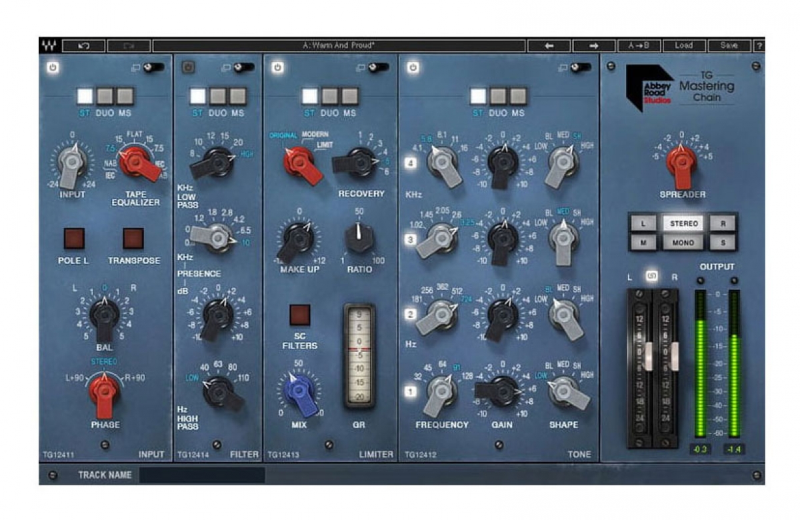Open the preset menu 'A: Warm And Proud*'
The height and width of the screenshot is (520, 800).
[x=338, y=45]
